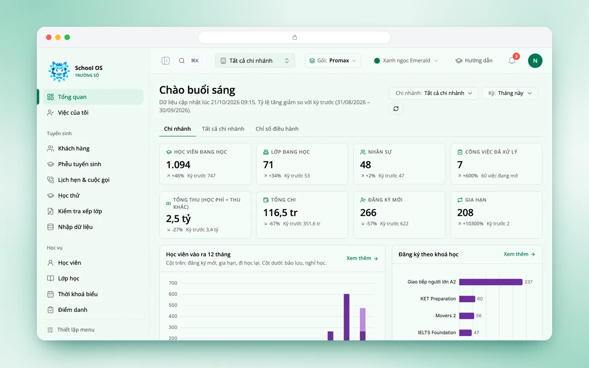
Task: Open the Xanh ngọc Emerald theme dropdown
Action: point(406,61)
